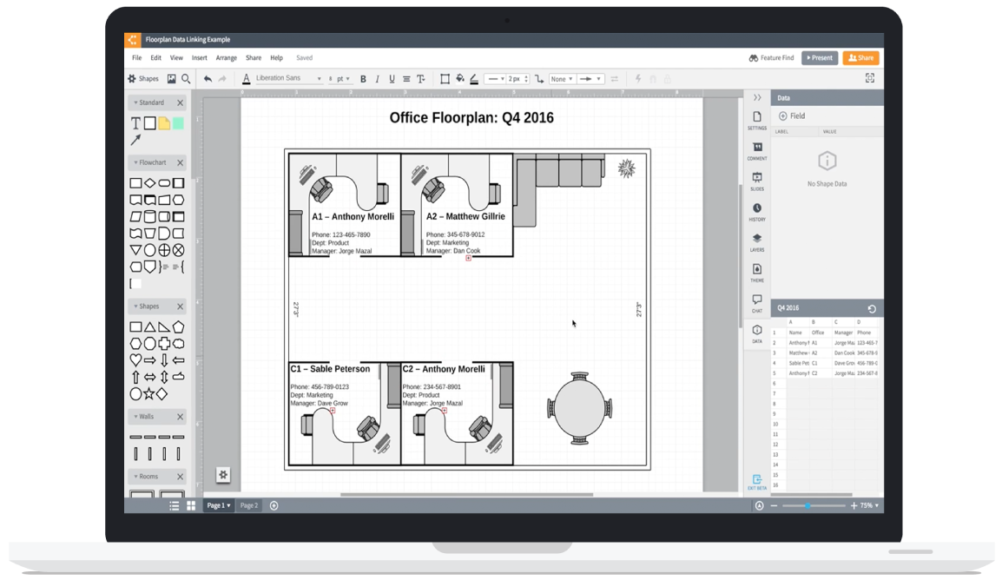Open the None arrow-start dropdown
This screenshot has width=1002, height=580.
562,79
